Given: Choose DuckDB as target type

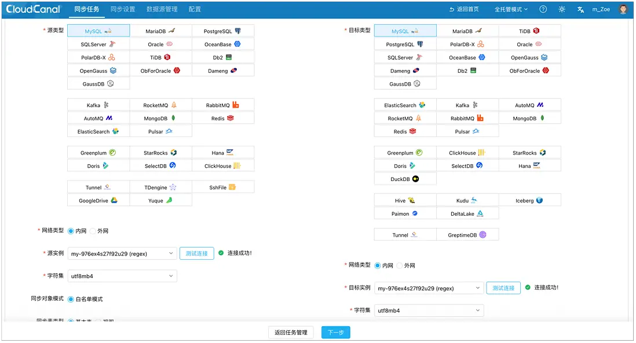Looking at the screenshot, I should coord(405,179).
